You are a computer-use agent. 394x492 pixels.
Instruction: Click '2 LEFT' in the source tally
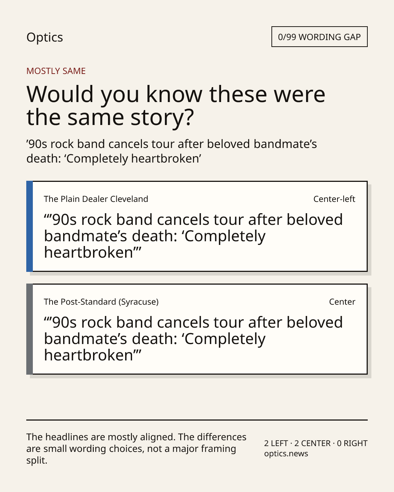(x=276, y=444)
